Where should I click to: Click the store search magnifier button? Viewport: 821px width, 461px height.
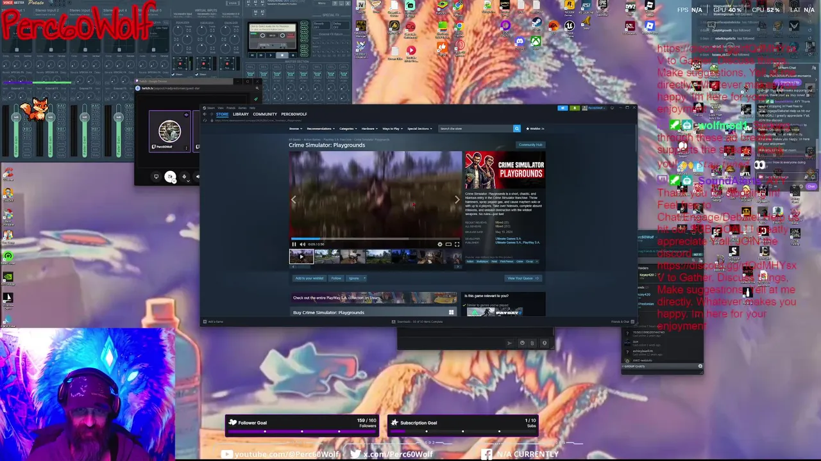517,129
